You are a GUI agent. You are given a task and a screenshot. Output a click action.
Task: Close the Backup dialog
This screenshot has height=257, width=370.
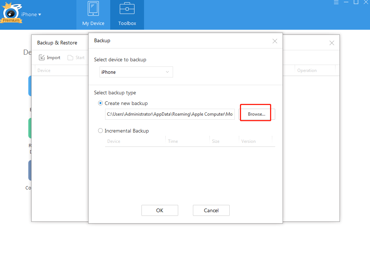[275, 41]
